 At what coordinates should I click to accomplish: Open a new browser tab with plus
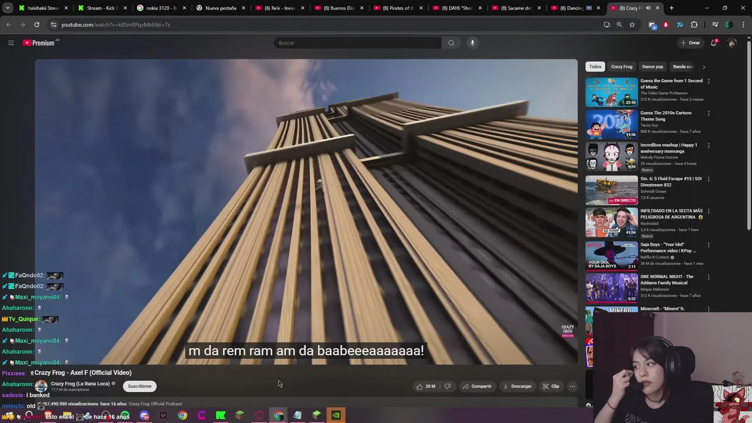tap(672, 8)
